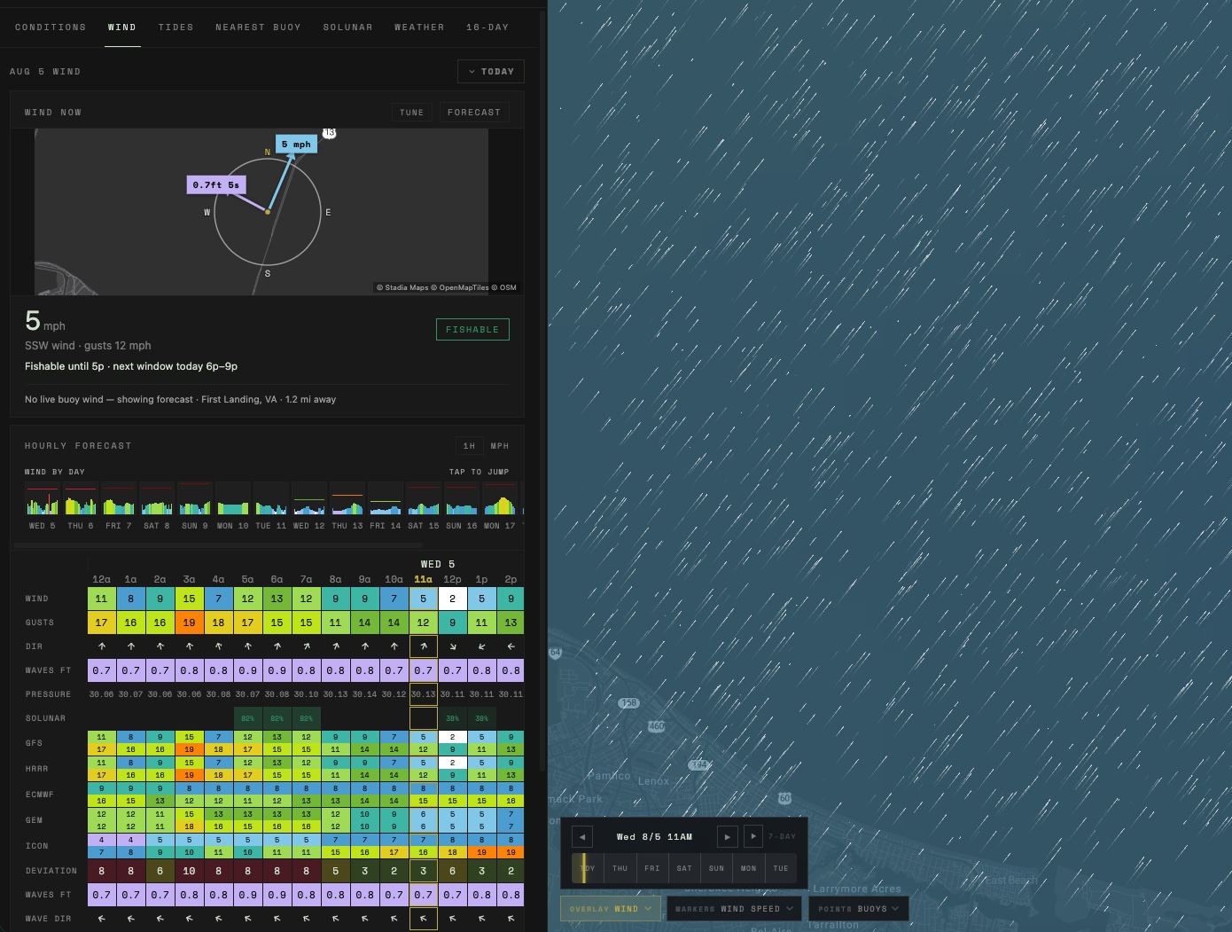Click the DIR arrow in the 7a column
The width and height of the screenshot is (1232, 932).
[307, 646]
